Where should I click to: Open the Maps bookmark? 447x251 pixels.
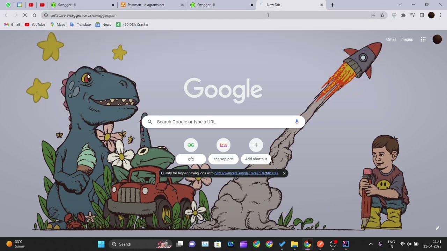click(58, 25)
